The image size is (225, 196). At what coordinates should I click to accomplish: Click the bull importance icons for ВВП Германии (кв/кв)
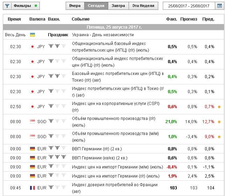57,158
